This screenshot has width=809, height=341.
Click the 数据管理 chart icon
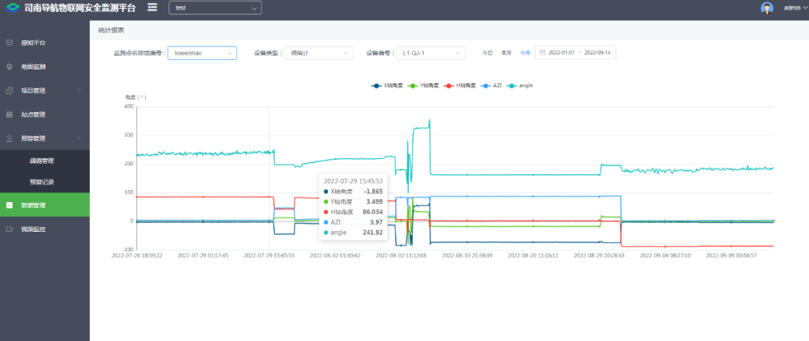9,205
